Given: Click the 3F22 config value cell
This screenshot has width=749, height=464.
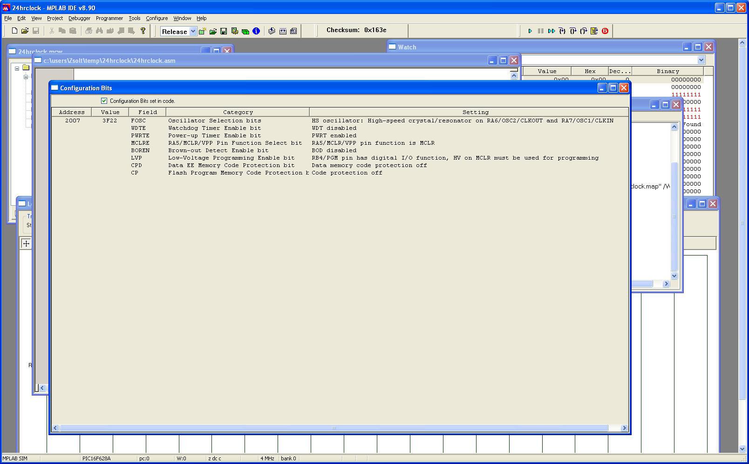Looking at the screenshot, I should point(110,121).
